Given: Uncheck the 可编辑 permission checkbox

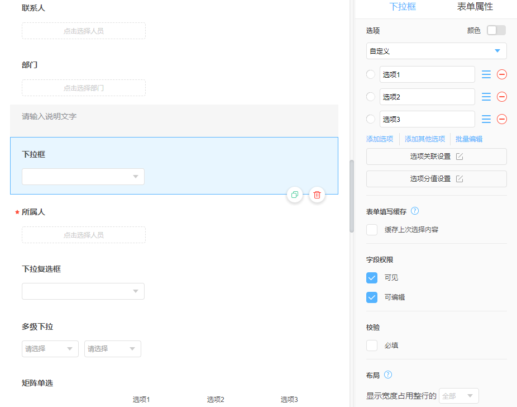Looking at the screenshot, I should click(x=372, y=297).
